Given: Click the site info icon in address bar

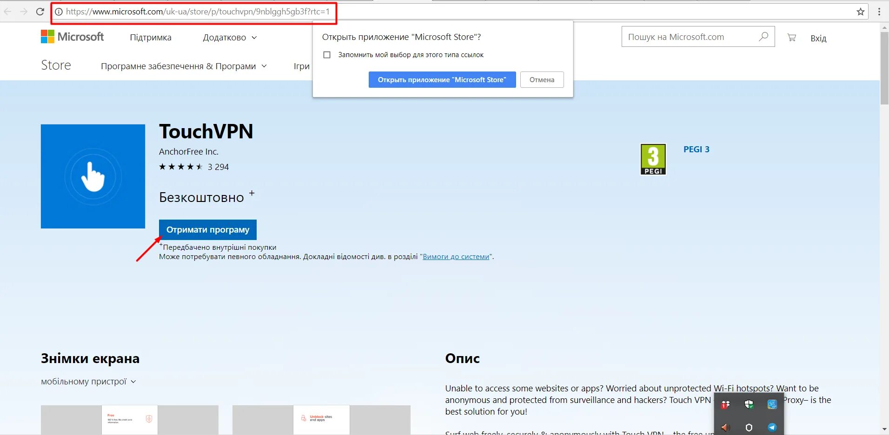Looking at the screenshot, I should [x=59, y=12].
